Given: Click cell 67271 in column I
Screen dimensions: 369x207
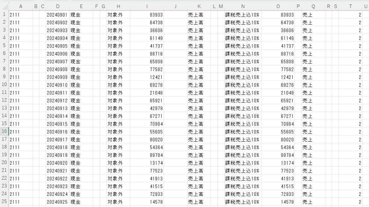Looking at the screenshot, I should click(x=147, y=116).
